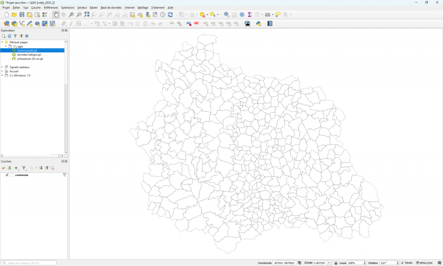This screenshot has height=266, width=443.
Task: Select the Pan Map hand tool
Action: click(56, 15)
